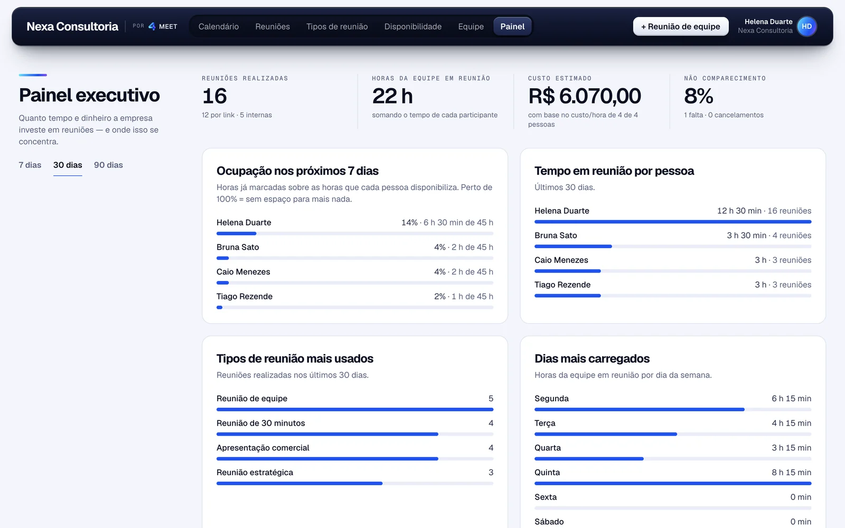
Task: Navigate to the Equipe tab
Action: [x=471, y=26]
